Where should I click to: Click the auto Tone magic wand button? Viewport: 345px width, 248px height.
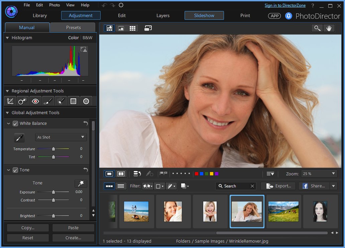[81, 183]
